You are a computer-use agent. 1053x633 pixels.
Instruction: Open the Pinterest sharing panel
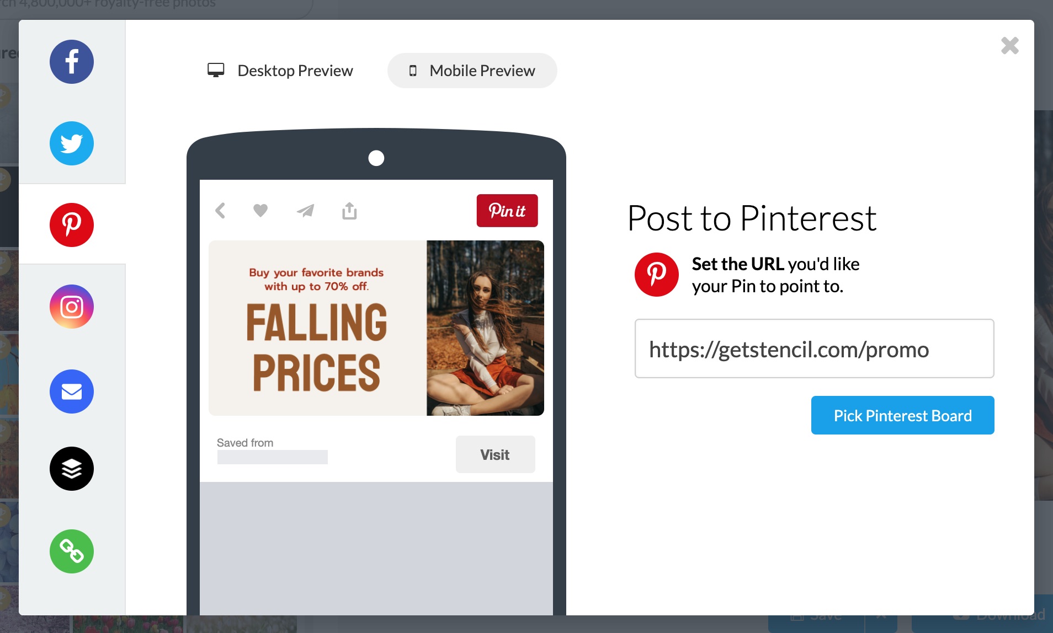(72, 224)
